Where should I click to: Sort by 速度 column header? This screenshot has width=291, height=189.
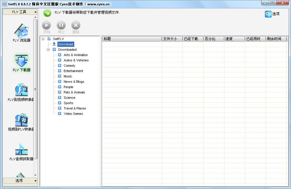click(235, 39)
